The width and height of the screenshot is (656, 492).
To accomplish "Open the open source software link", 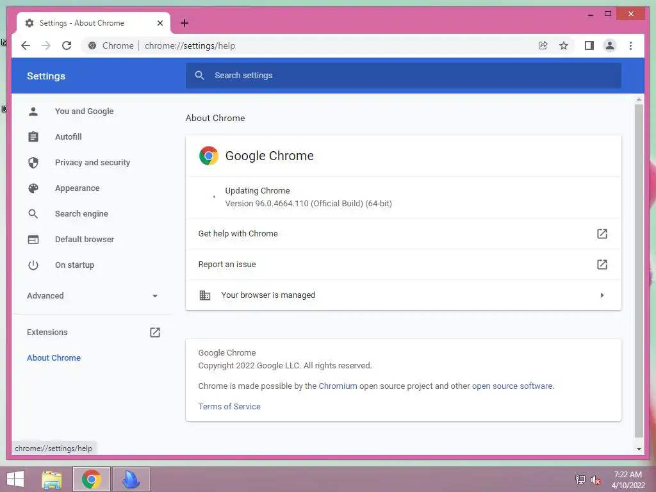I will [x=512, y=386].
